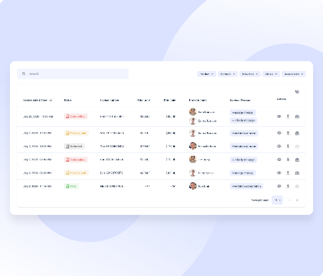
Task: Download invoice in Massage therapy Partially paid row
Action: (x=288, y=173)
